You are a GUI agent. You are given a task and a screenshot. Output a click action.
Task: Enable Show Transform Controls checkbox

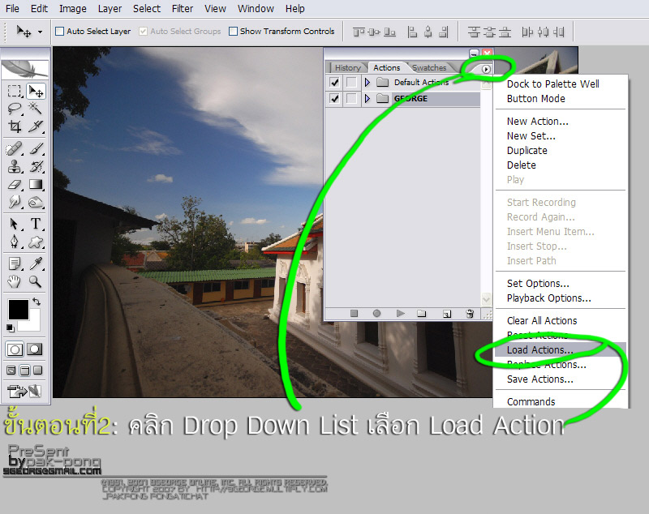coord(234,31)
